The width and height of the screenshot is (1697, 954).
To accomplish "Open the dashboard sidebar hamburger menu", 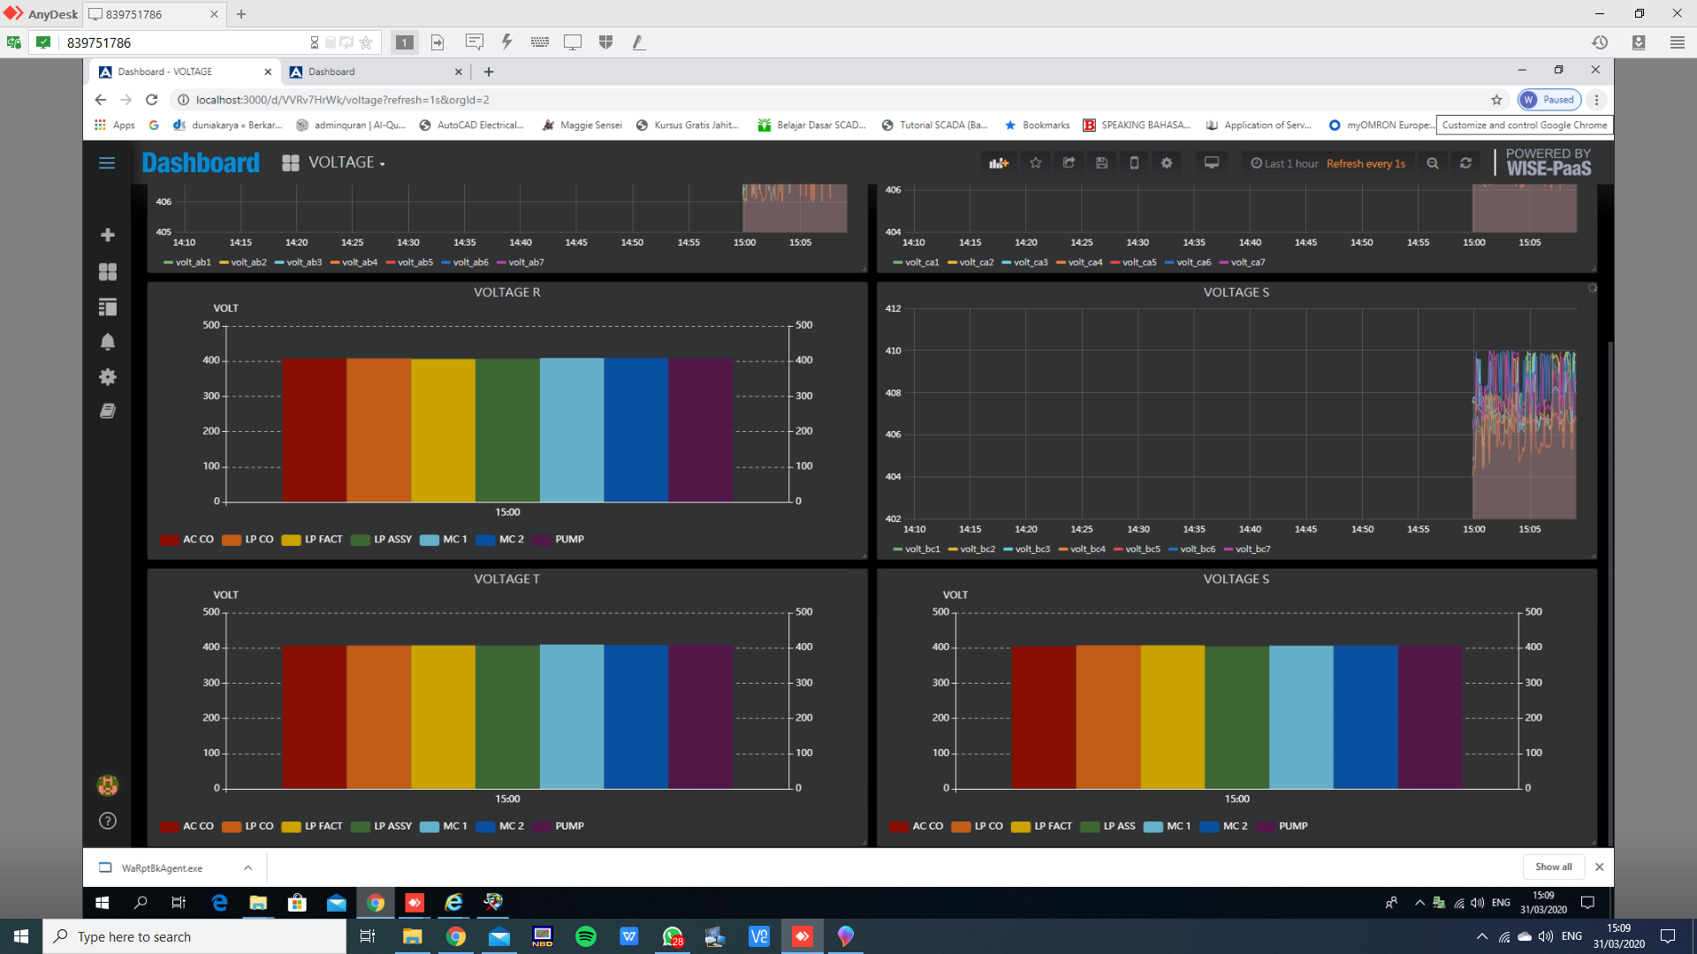I will tap(107, 163).
